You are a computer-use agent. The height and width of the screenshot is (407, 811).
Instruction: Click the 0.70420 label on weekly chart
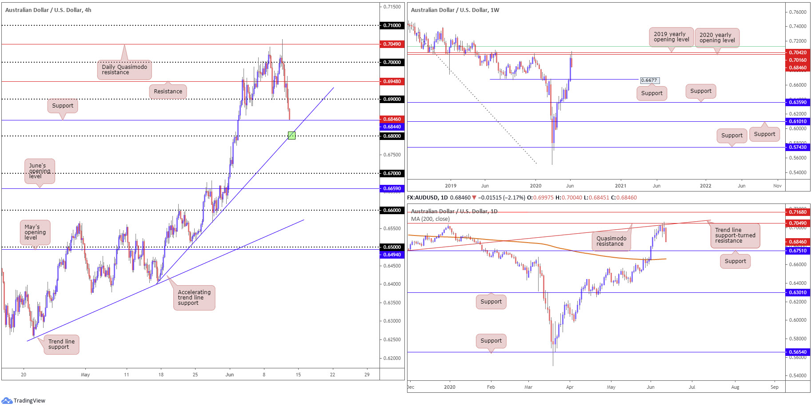coord(797,52)
